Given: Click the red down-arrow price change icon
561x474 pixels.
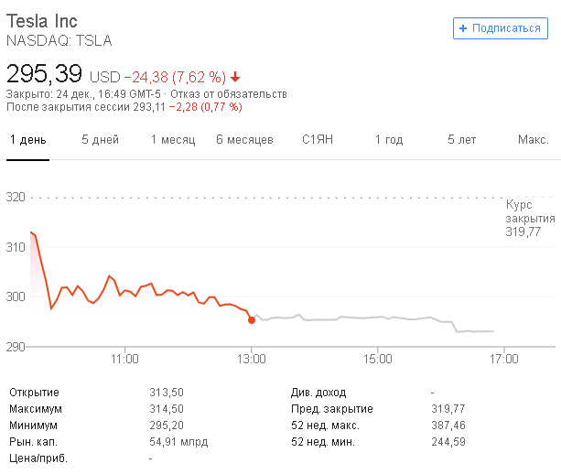Looking at the screenshot, I should tap(236, 76).
